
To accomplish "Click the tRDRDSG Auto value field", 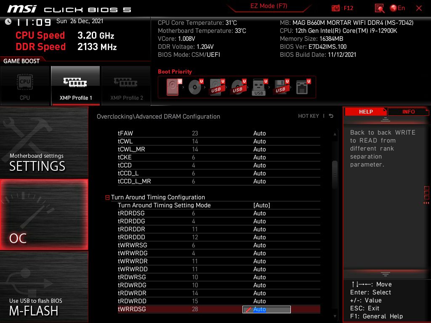I will (x=259, y=213).
